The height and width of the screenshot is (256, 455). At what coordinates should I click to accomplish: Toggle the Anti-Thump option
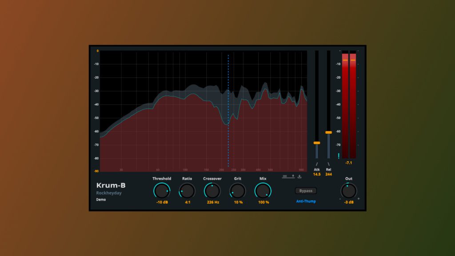pyautogui.click(x=306, y=201)
